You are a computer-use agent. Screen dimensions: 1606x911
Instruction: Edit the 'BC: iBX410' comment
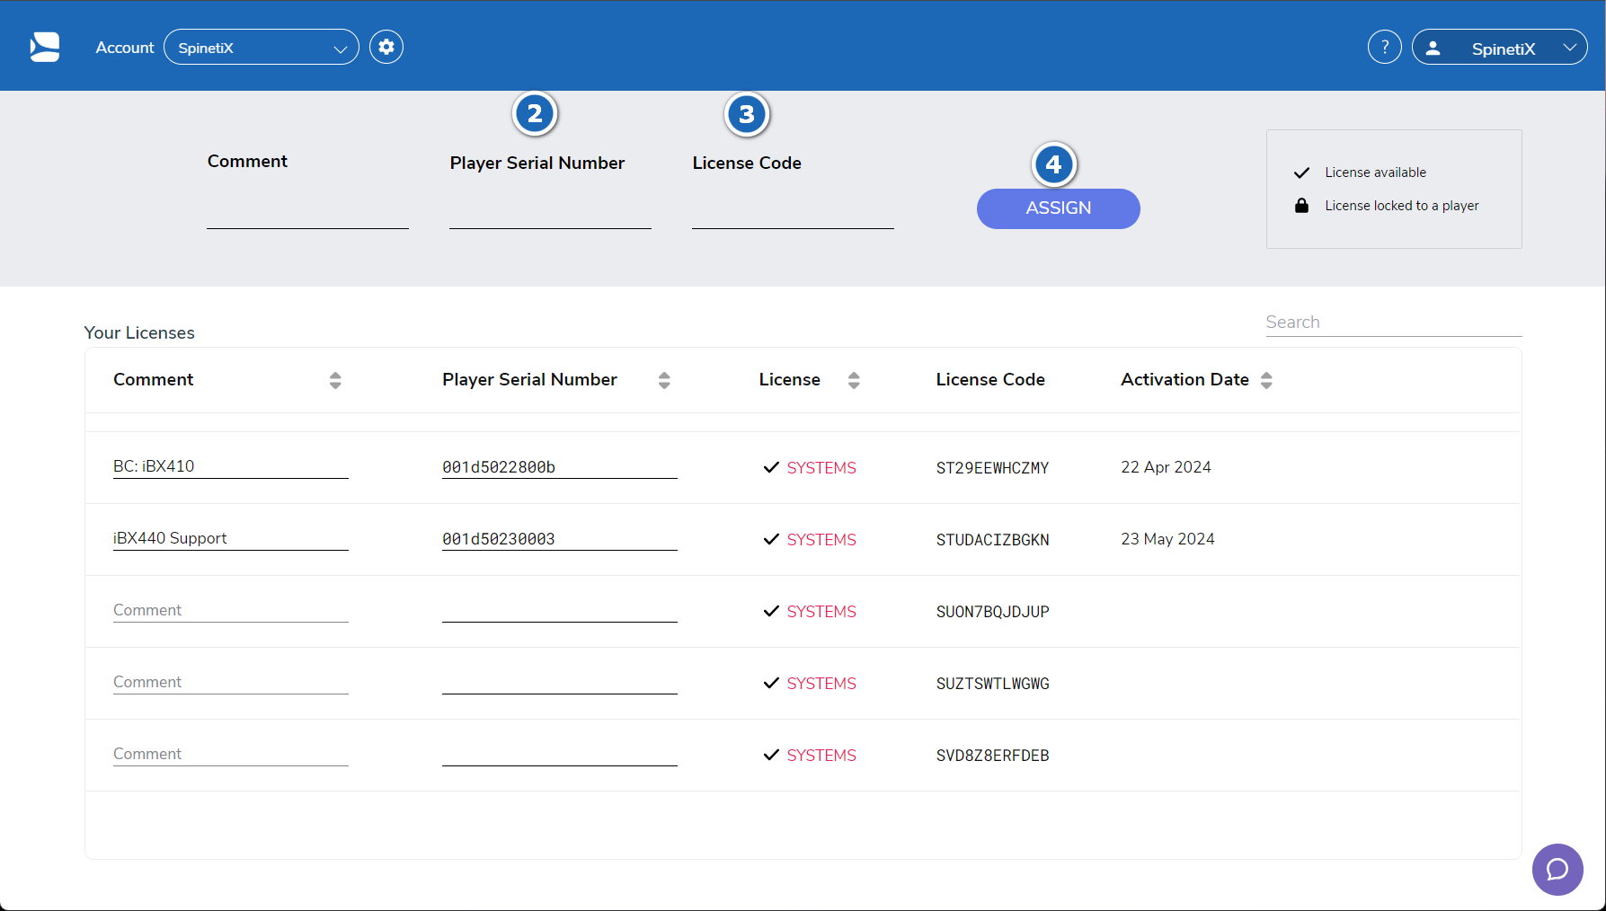(x=231, y=466)
